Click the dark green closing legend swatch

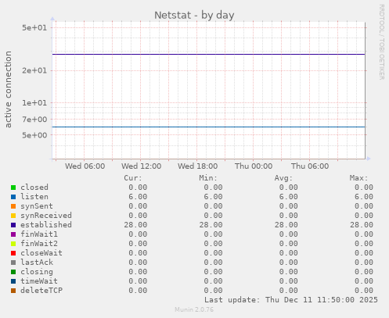coord(13,272)
